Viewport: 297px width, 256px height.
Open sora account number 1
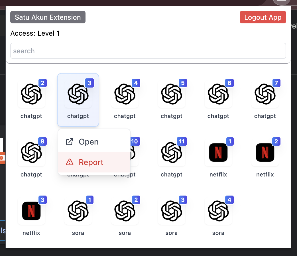(x=78, y=211)
